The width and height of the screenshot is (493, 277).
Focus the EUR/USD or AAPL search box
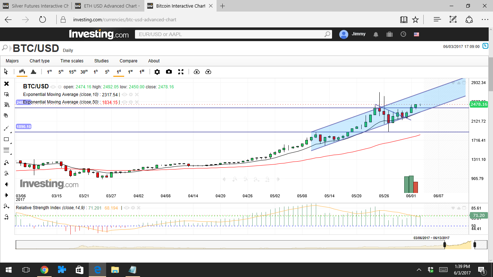click(x=233, y=34)
